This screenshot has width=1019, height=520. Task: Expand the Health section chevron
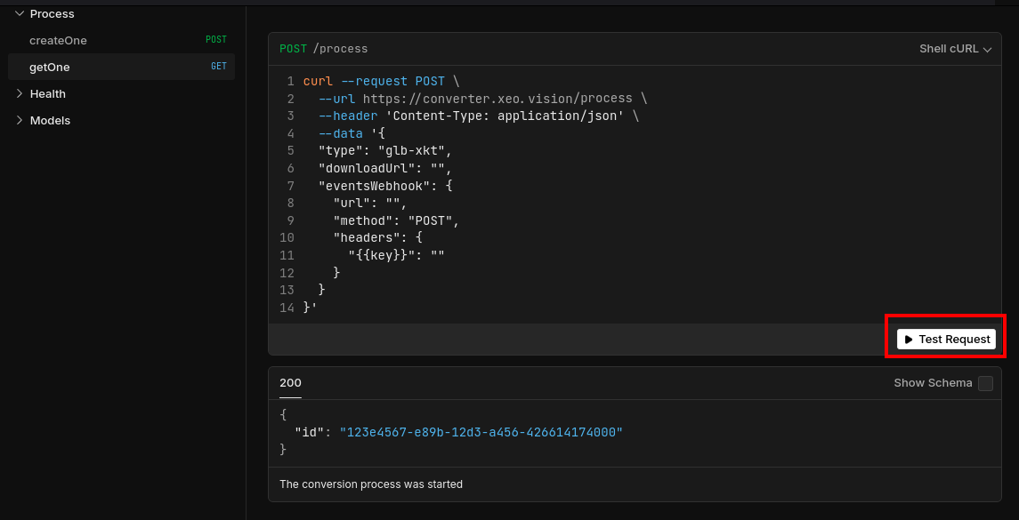20,93
